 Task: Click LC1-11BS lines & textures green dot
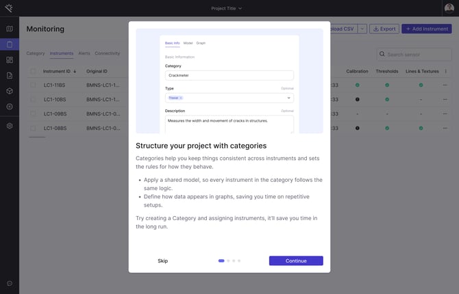[421, 85]
